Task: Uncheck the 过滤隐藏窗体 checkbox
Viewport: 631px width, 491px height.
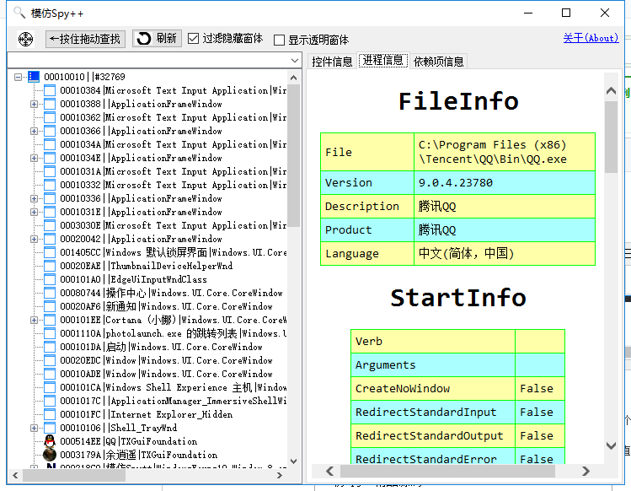Action: (x=194, y=39)
